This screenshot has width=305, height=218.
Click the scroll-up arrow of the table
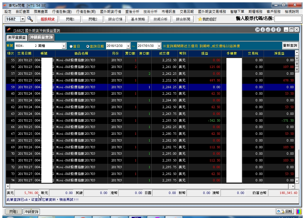coord(297,52)
